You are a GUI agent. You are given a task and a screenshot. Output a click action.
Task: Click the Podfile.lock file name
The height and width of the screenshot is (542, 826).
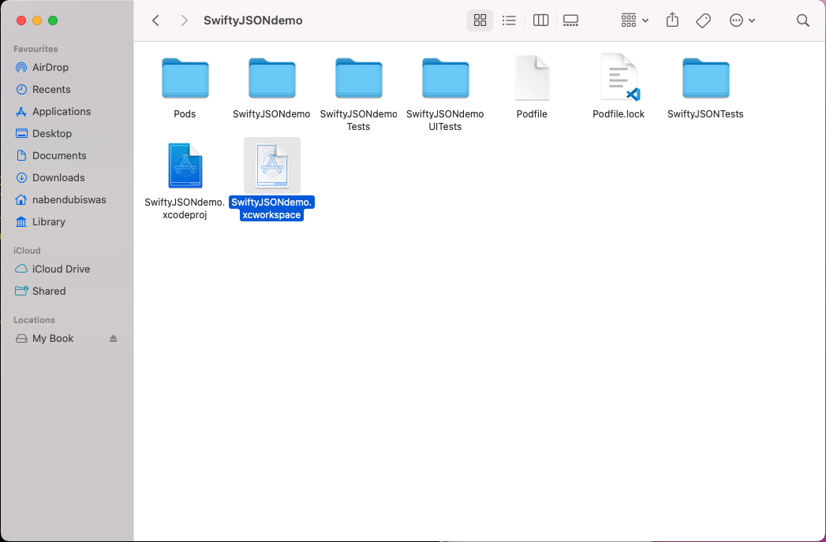pyautogui.click(x=619, y=114)
